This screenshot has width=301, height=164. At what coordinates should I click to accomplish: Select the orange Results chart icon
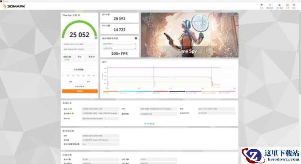288,6
